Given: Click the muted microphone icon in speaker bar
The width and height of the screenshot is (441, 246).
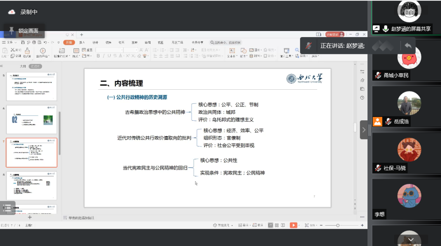Looking at the screenshot, I should pyautogui.click(x=309, y=46).
